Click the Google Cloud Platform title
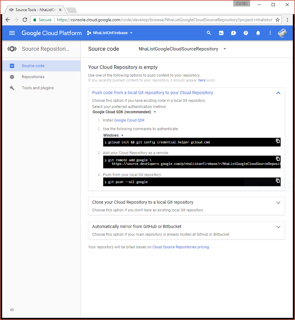The height and width of the screenshot is (320, 295). (52, 33)
